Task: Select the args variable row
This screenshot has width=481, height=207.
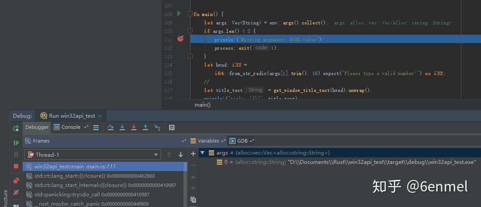Action: pos(340,153)
